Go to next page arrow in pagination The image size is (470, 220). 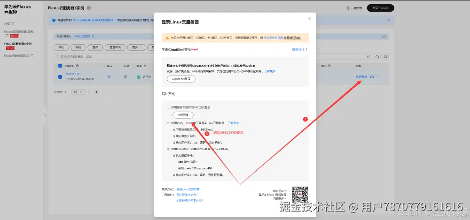tap(104, 92)
